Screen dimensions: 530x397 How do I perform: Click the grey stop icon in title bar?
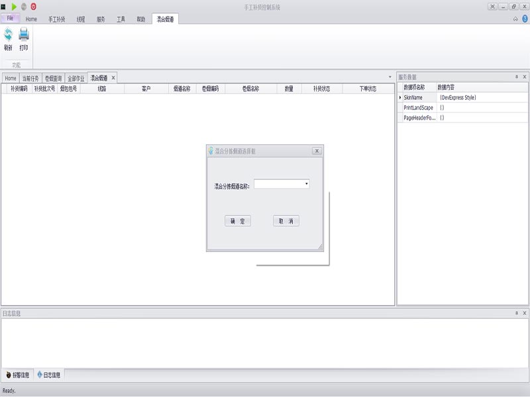click(x=24, y=6)
